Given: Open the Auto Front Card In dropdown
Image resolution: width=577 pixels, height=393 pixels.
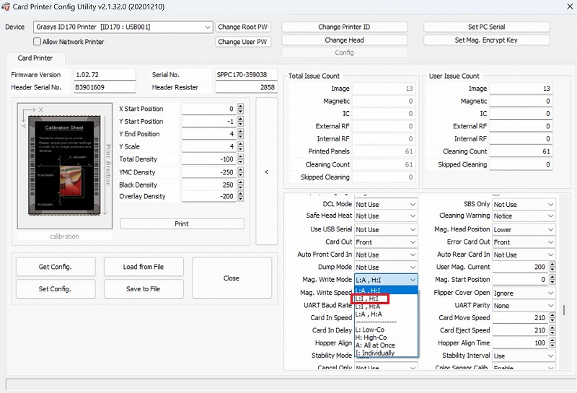Looking at the screenshot, I should (x=386, y=255).
